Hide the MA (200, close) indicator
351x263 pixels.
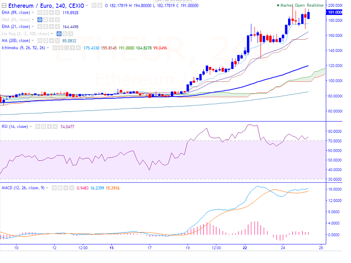click(x=40, y=41)
